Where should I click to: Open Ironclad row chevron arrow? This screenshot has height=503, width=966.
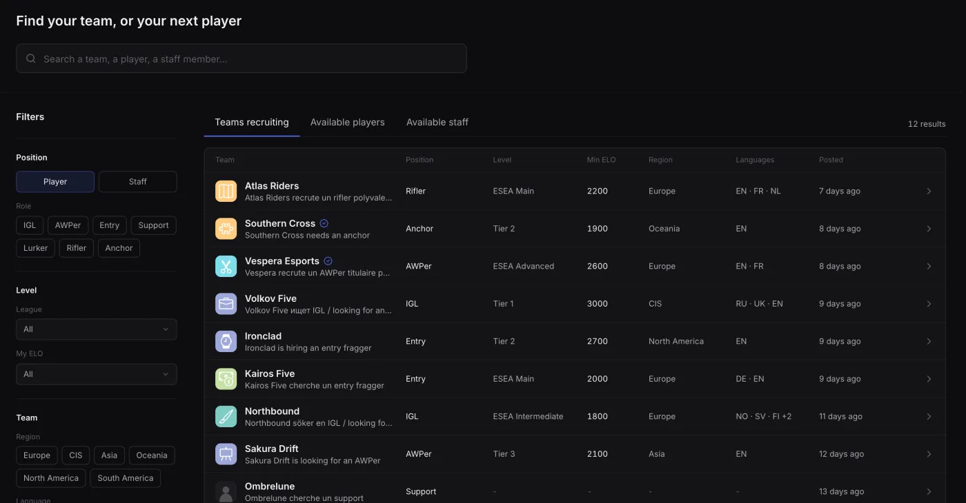click(x=929, y=341)
